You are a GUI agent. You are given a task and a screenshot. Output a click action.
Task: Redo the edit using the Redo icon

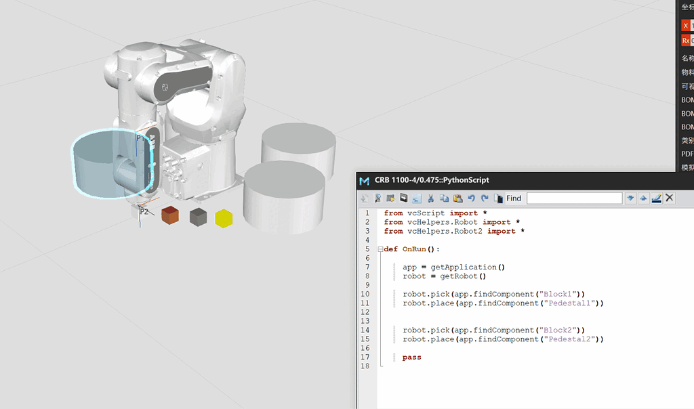click(x=485, y=198)
